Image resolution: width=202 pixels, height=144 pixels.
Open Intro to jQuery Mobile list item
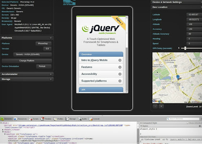(x=101, y=60)
